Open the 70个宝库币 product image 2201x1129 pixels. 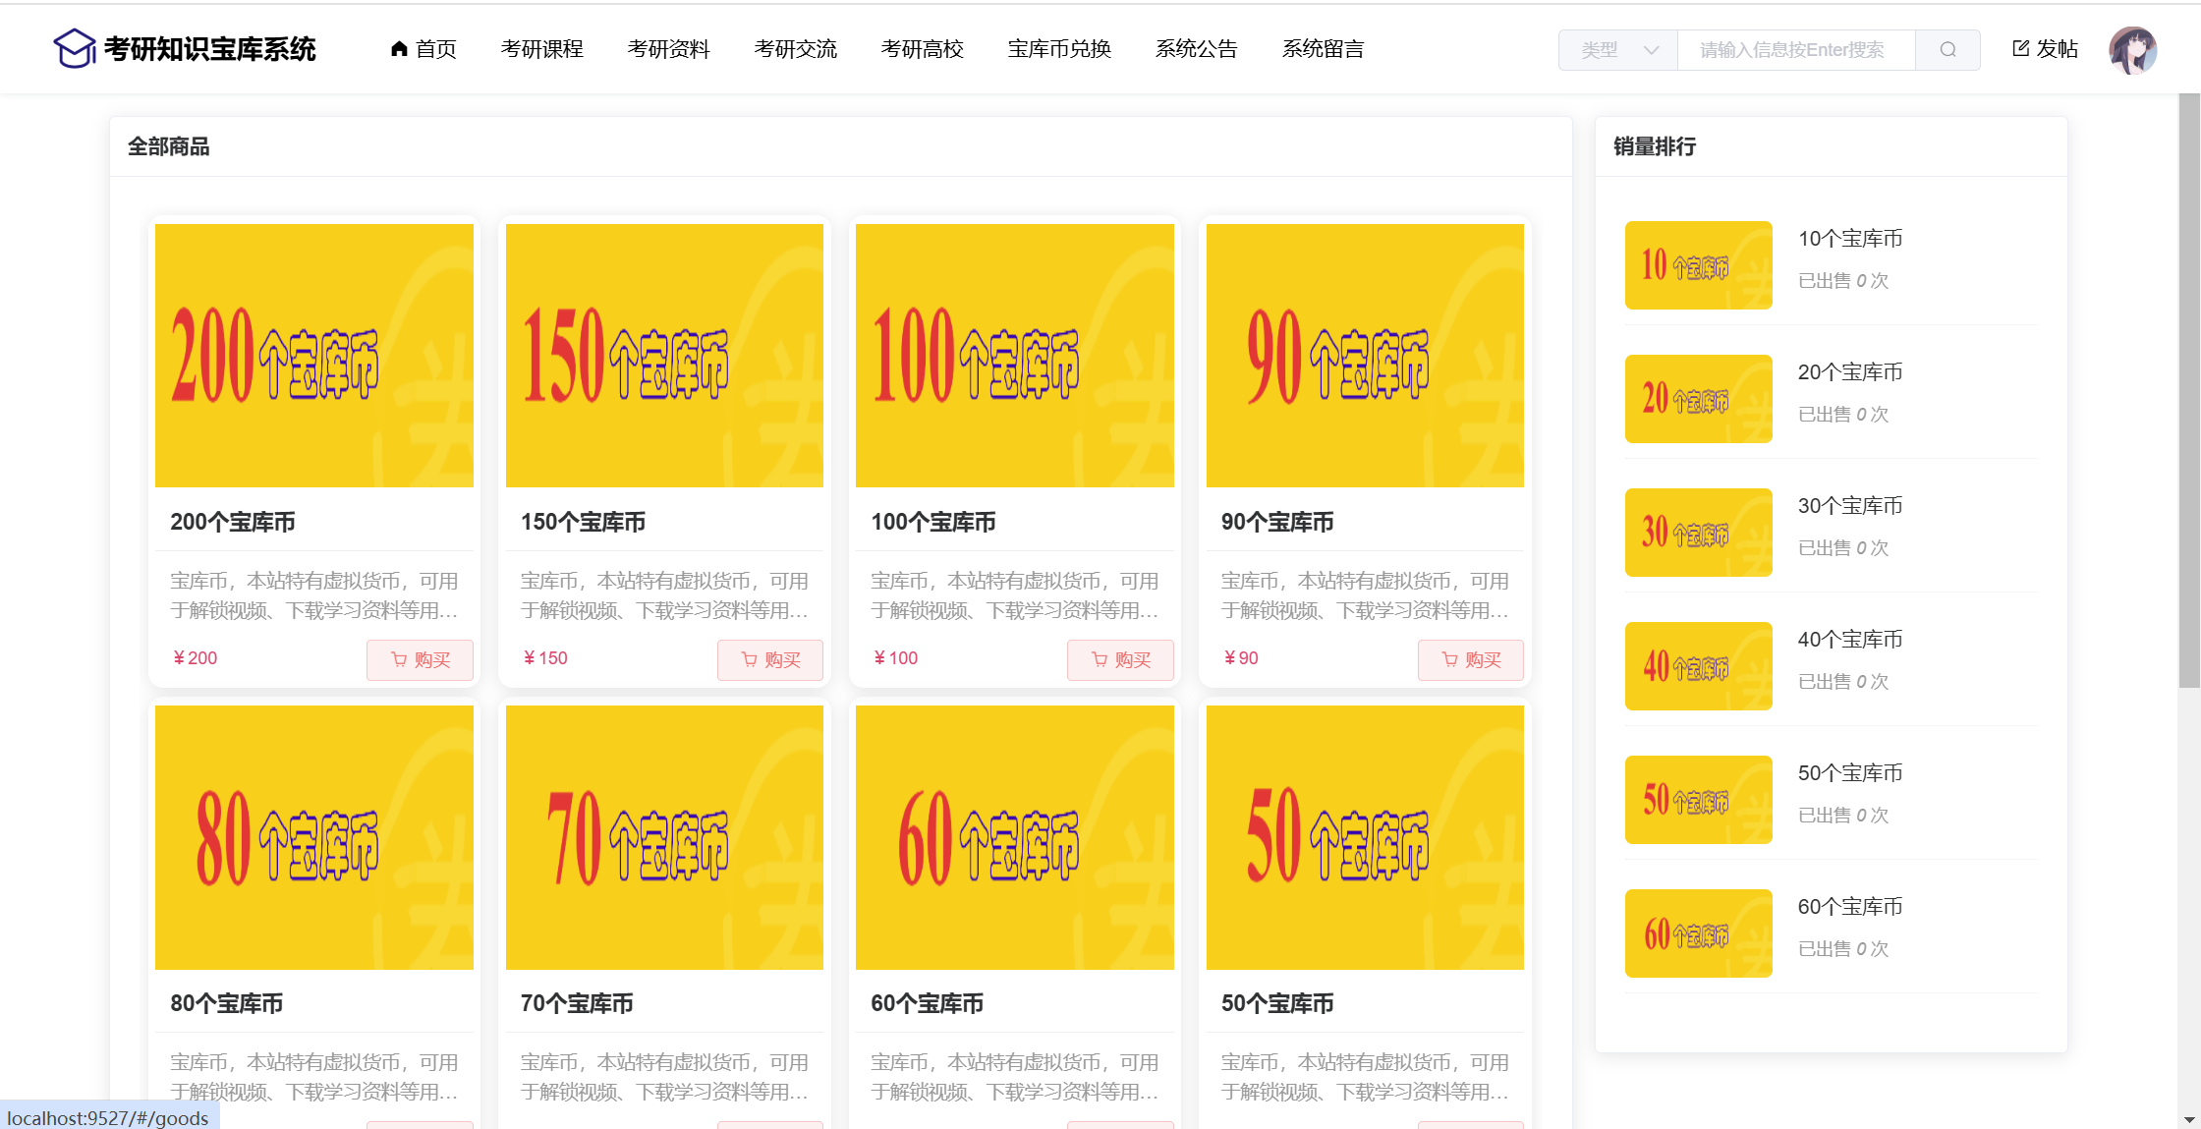[x=664, y=837]
